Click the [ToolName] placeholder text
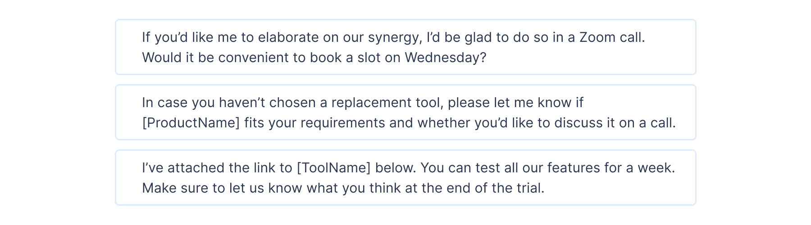This screenshot has width=811, height=225. click(333, 168)
